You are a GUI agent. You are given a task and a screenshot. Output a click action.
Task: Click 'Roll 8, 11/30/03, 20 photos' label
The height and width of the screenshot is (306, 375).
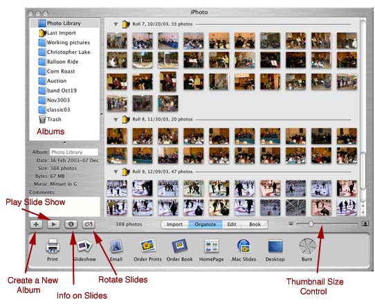click(x=163, y=119)
